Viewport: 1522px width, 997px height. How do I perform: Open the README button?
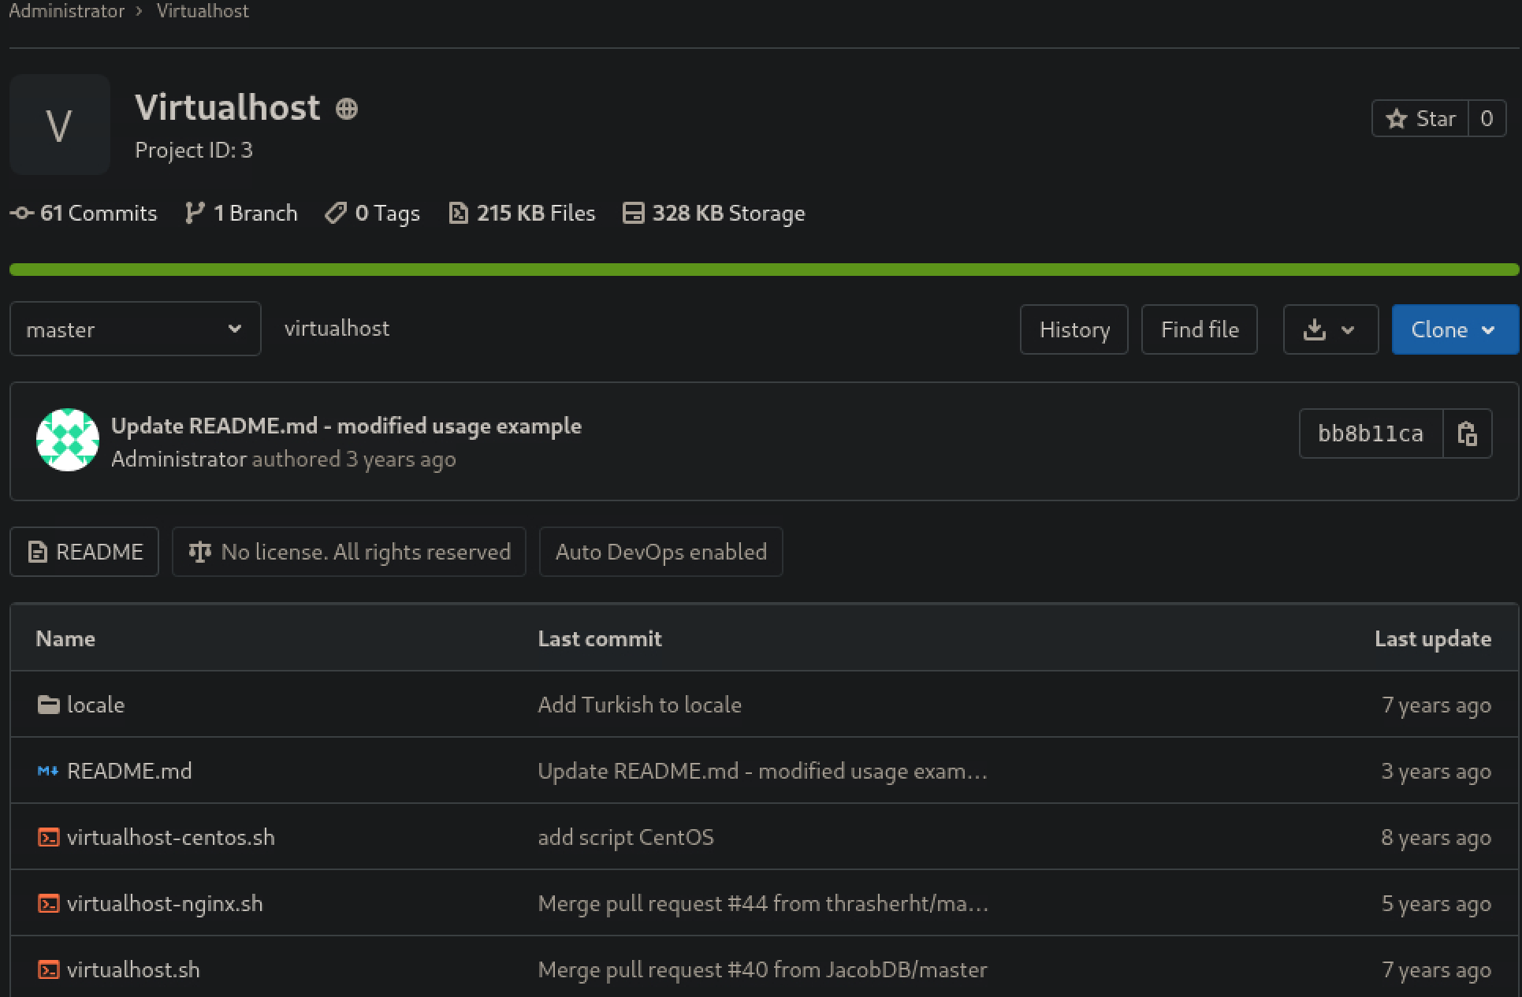pyautogui.click(x=84, y=552)
